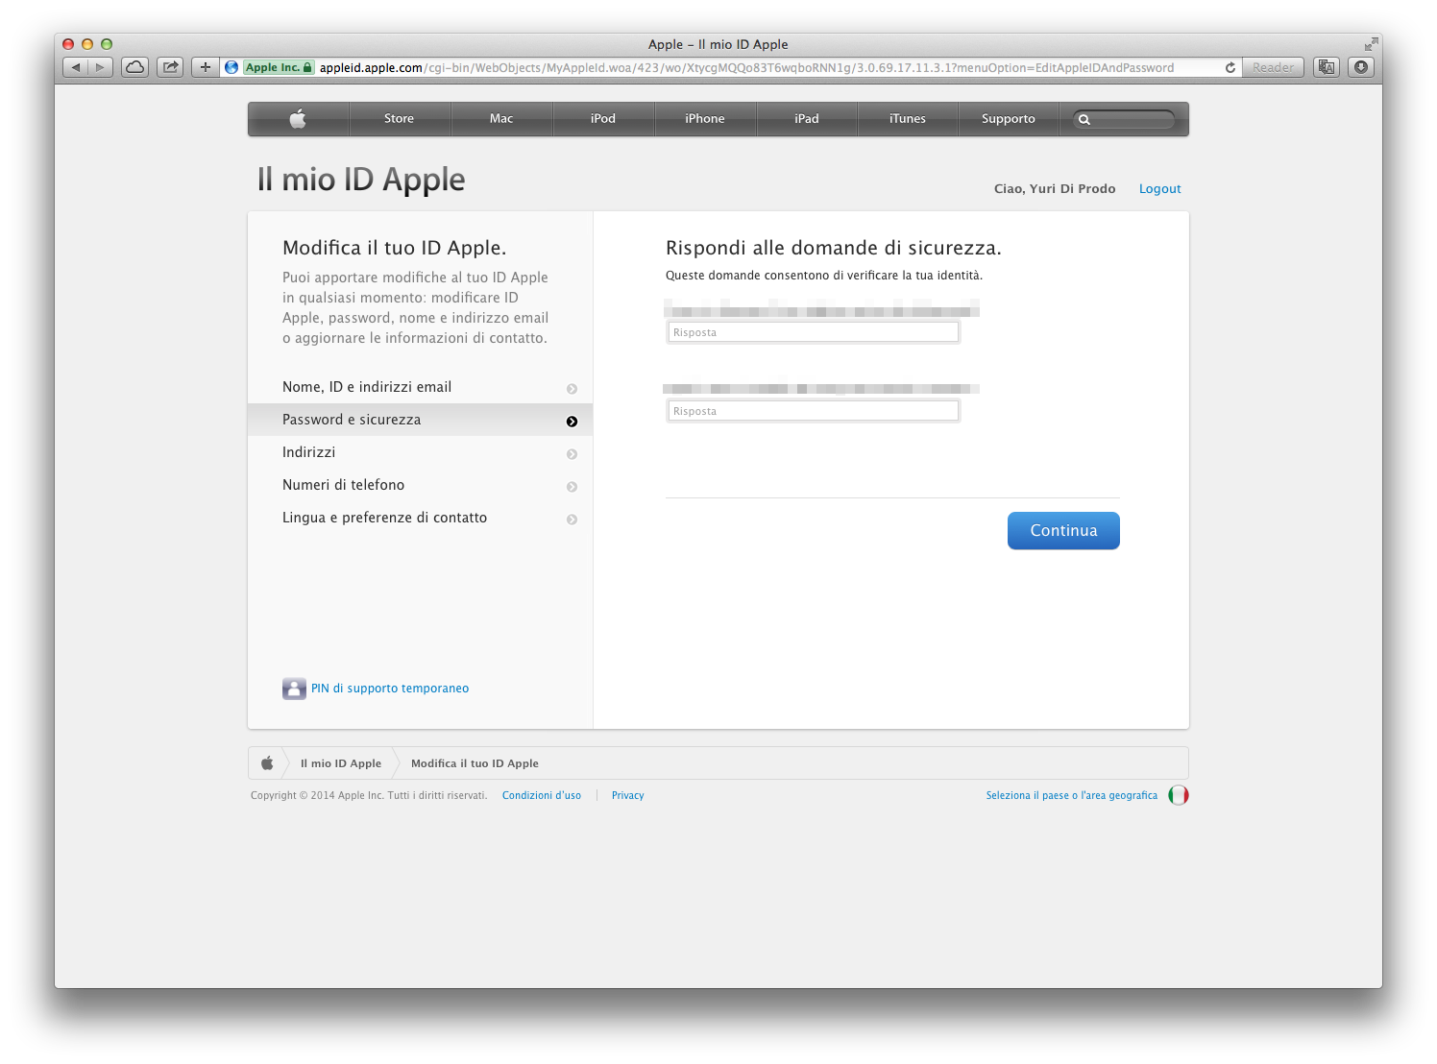Select the Italian flag country icon
Image resolution: width=1437 pixels, height=1064 pixels.
tap(1179, 795)
